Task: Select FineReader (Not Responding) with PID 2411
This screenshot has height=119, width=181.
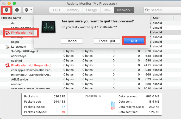Action: pyautogui.click(x=31, y=65)
